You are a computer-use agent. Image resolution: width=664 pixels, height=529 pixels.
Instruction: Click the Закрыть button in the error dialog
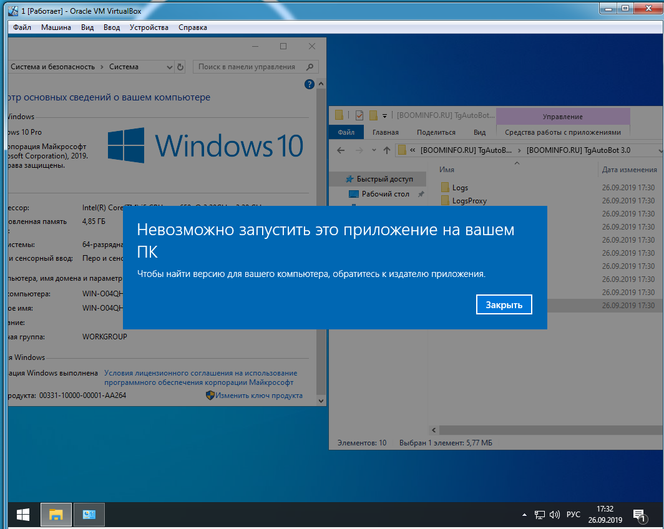coord(504,304)
